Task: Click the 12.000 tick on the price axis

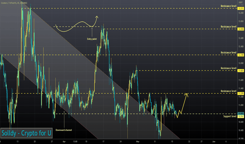Action: click(x=241, y=63)
